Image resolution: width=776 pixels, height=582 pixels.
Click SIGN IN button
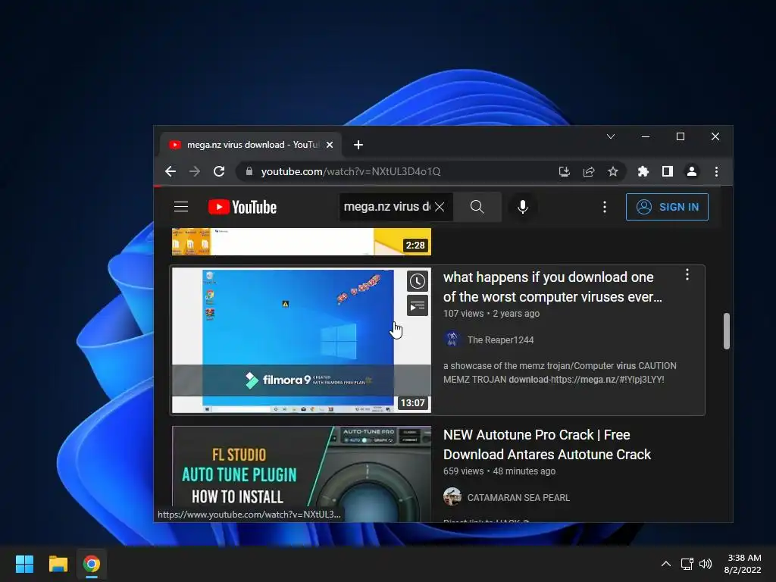[x=667, y=207]
